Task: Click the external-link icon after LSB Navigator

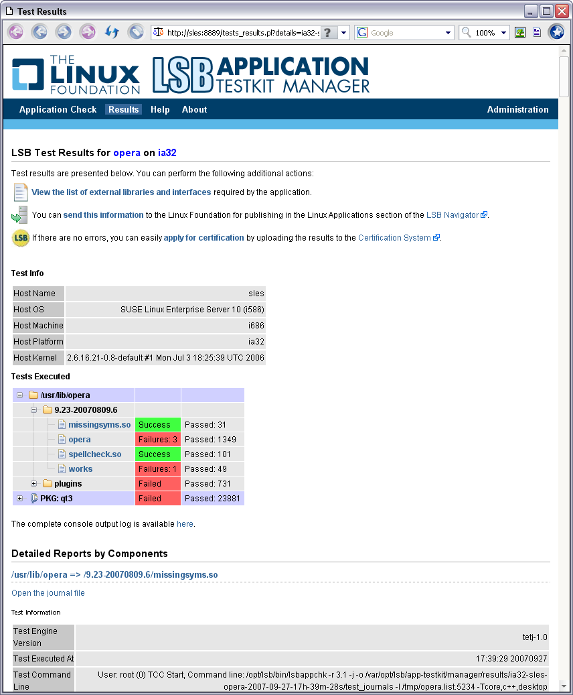Action: pos(484,215)
